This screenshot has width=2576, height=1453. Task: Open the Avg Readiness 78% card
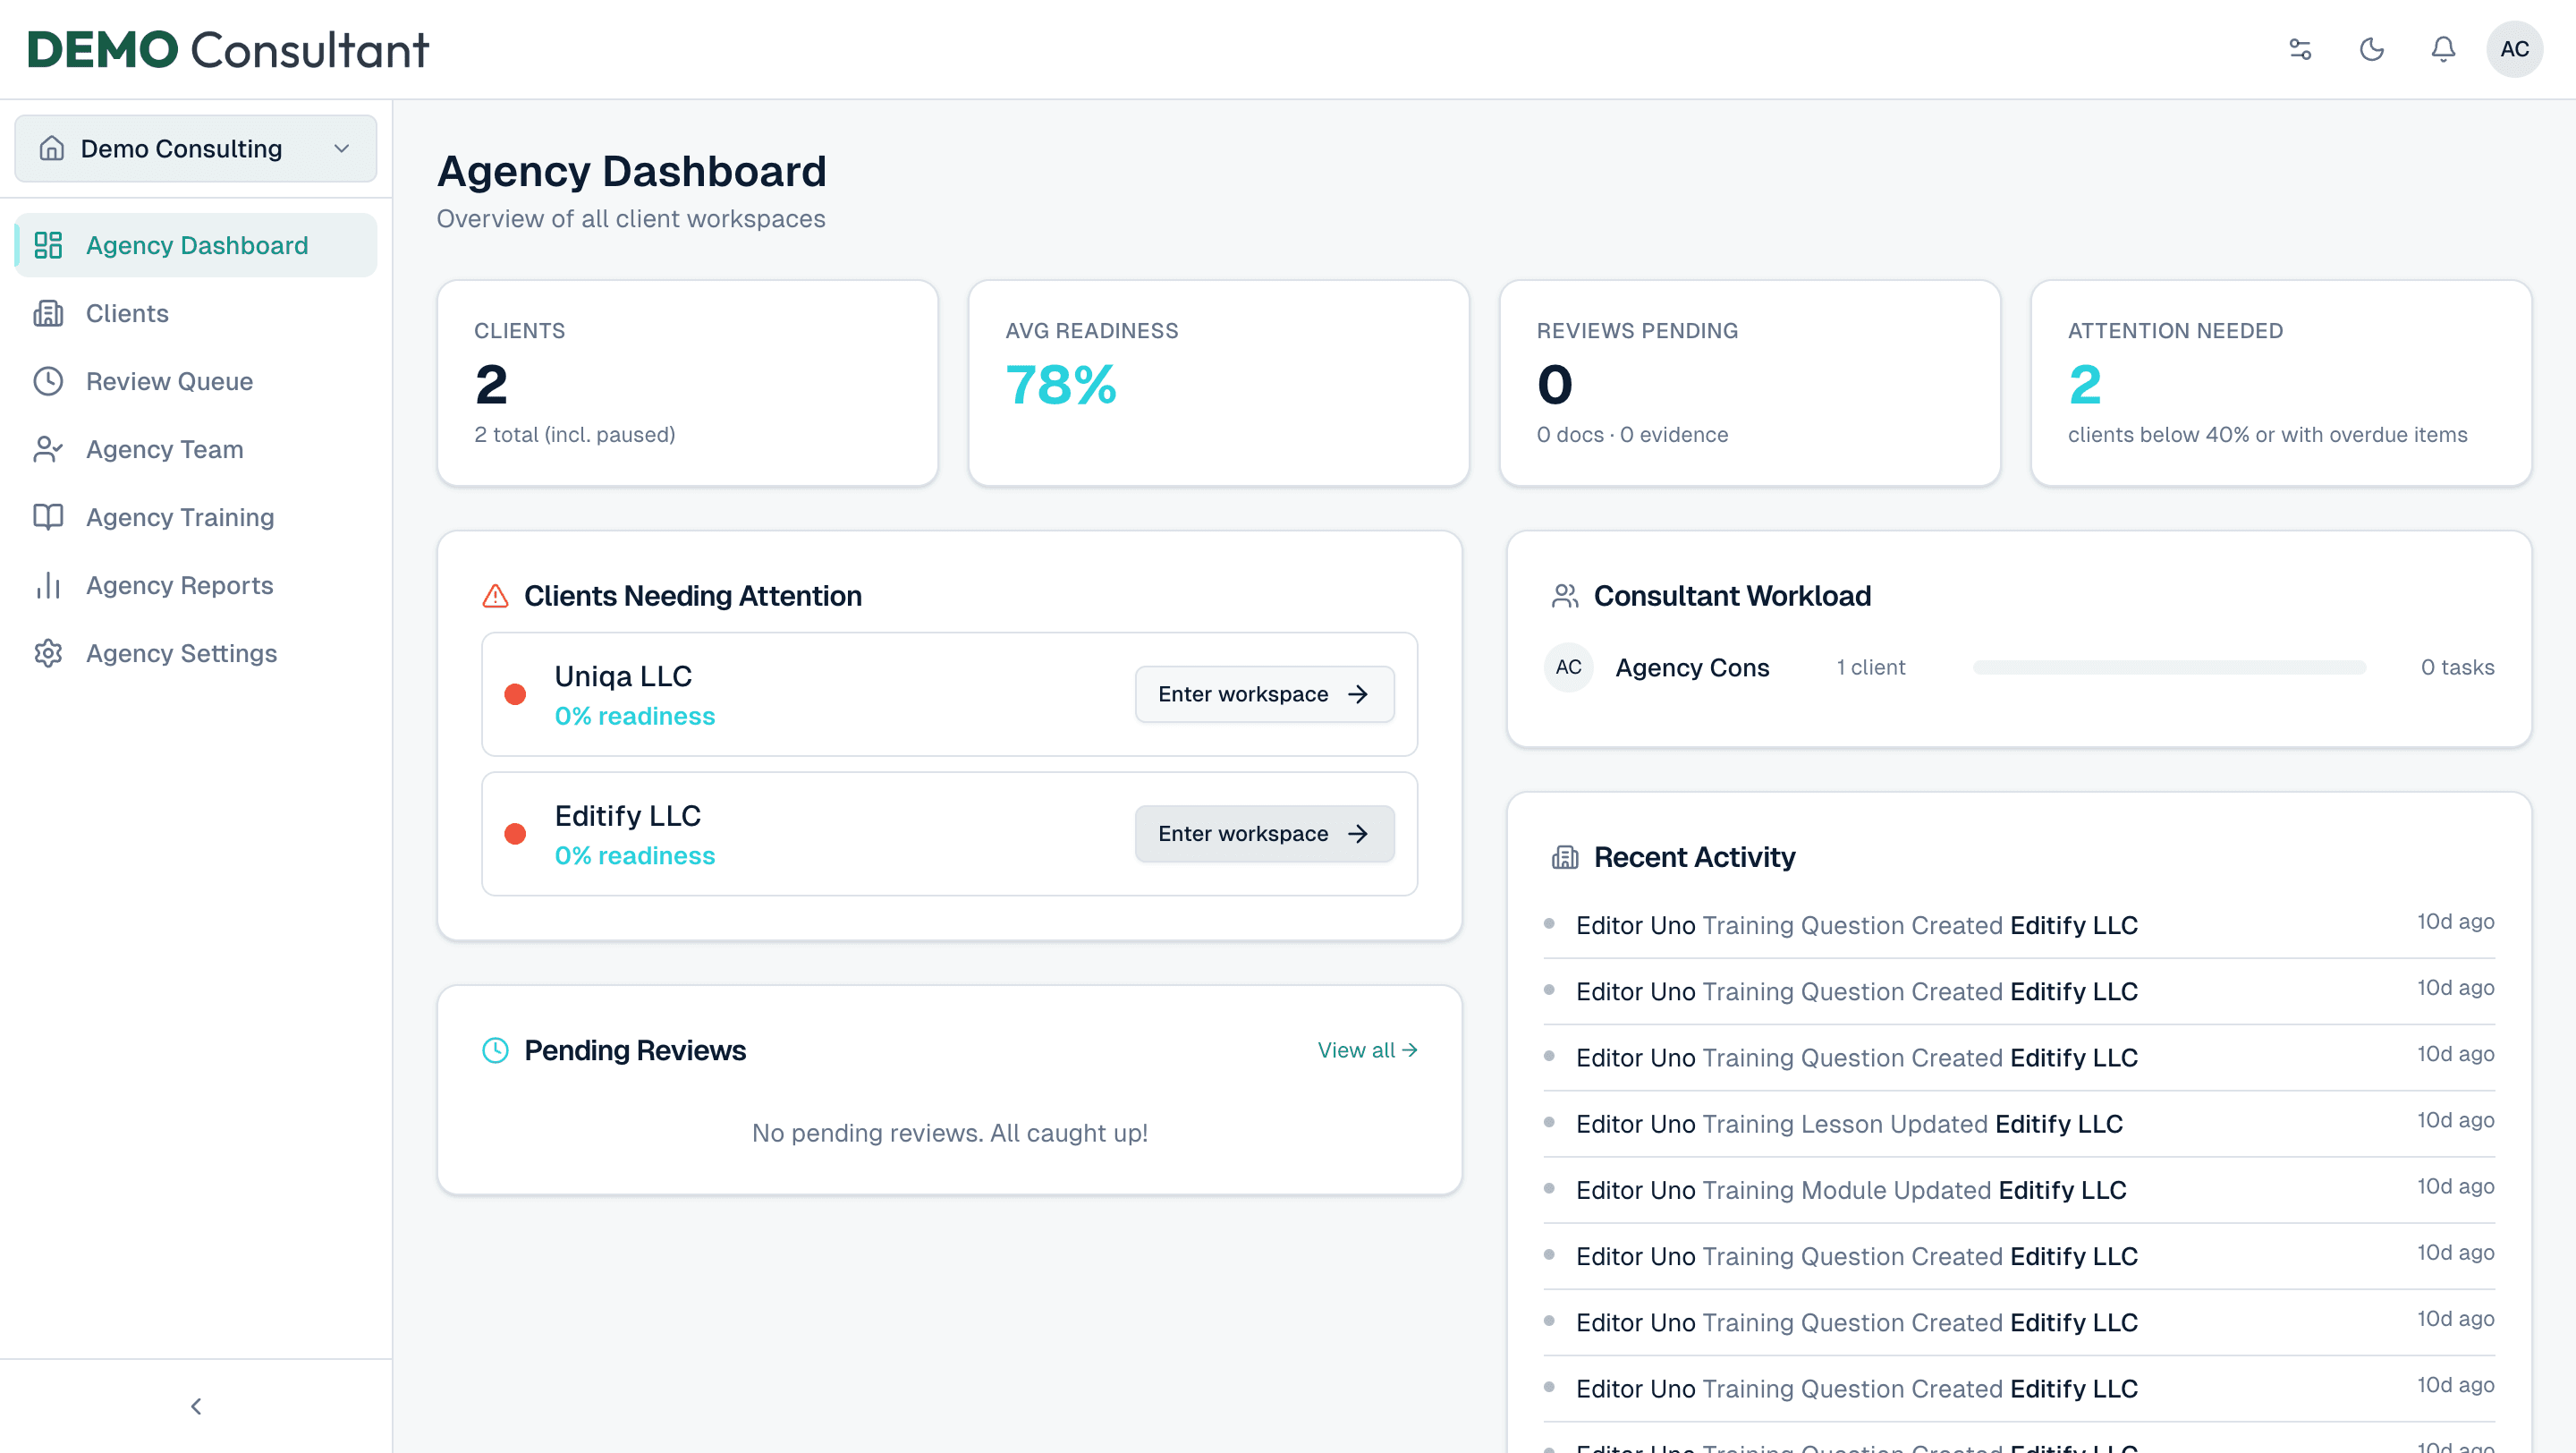tap(1218, 383)
